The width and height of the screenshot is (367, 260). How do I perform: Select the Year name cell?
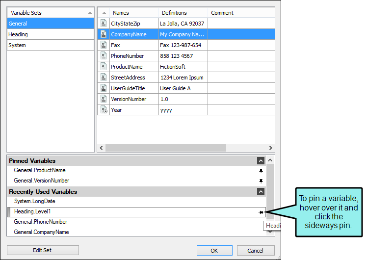tap(134, 109)
